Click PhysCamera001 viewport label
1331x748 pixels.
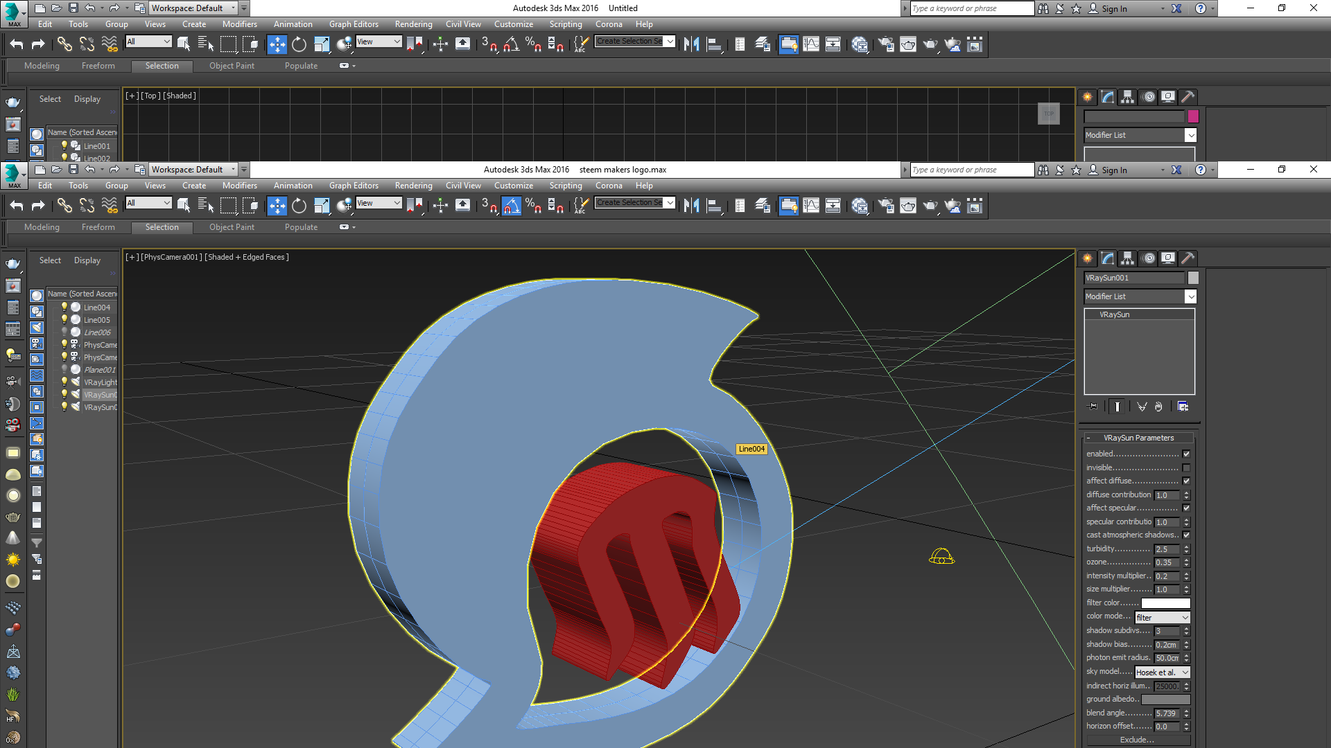coord(171,257)
